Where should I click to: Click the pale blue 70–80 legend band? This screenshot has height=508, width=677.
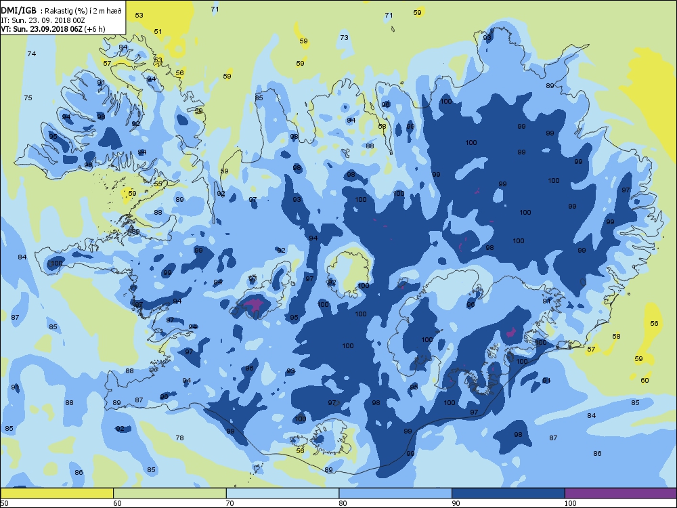pos(283,493)
